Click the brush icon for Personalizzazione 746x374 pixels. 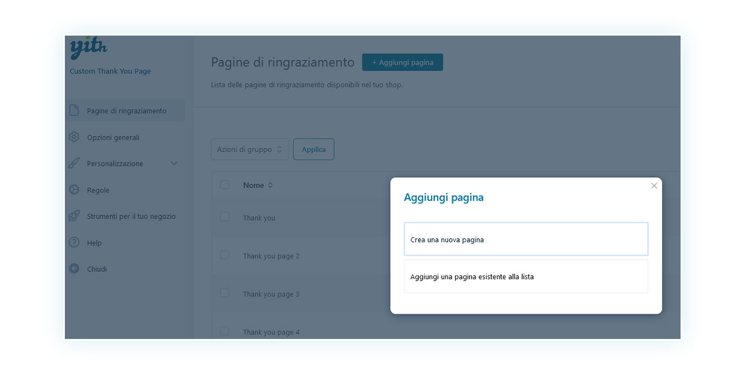74,163
